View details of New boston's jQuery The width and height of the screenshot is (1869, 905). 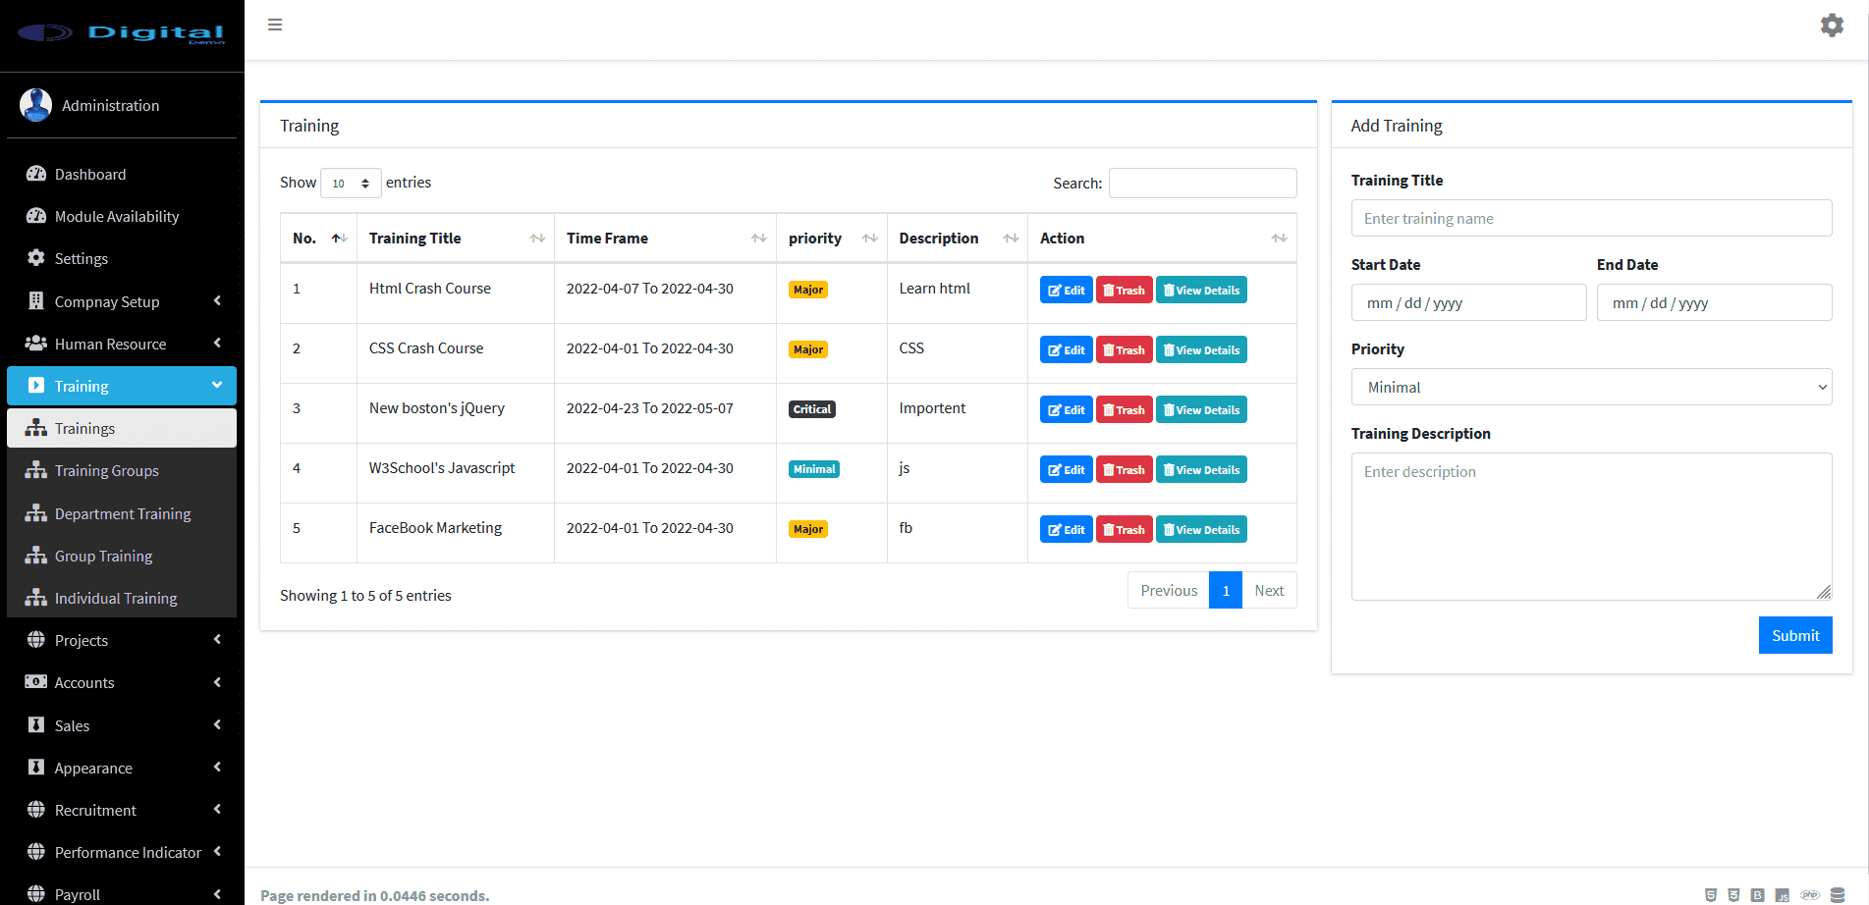1201,410
